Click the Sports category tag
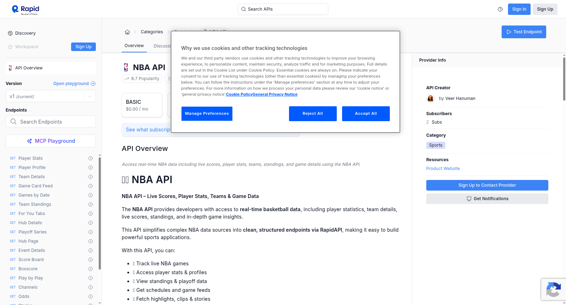 [x=436, y=145]
